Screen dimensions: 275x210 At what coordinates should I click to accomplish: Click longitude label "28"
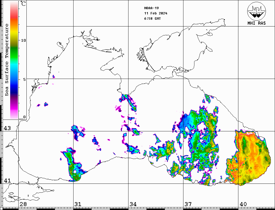point(23,204)
